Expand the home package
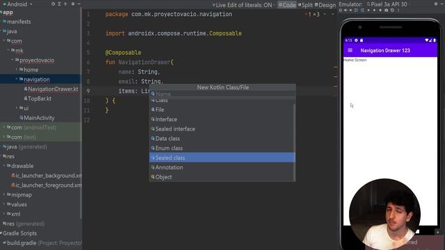Viewport: 445px width, 250px height. [x=17, y=69]
